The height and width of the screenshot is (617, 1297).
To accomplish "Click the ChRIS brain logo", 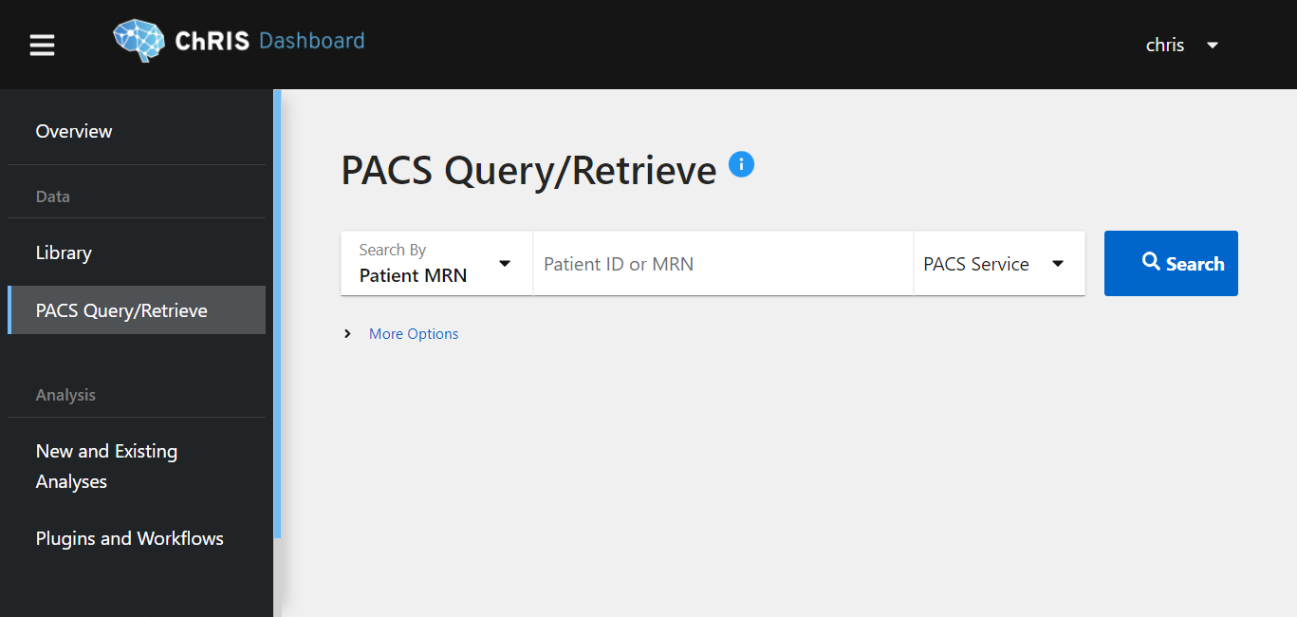I will pyautogui.click(x=139, y=40).
